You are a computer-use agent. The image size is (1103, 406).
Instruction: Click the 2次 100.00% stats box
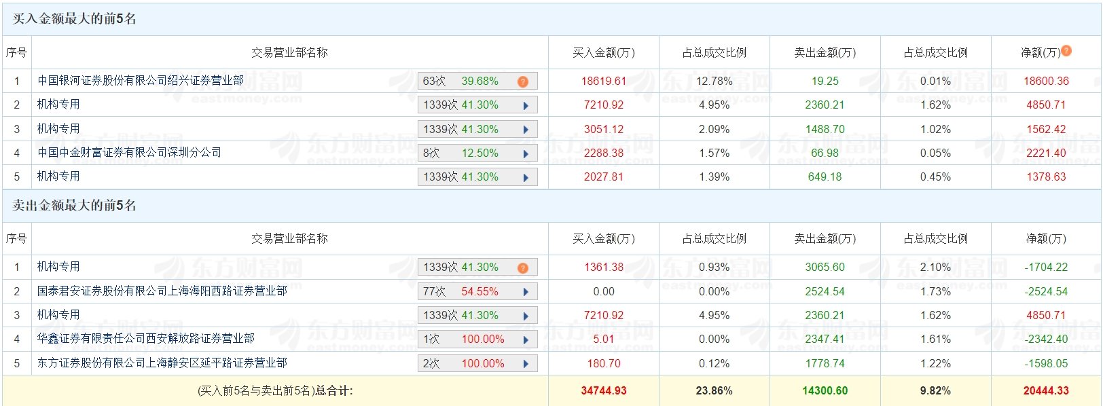[x=477, y=363]
